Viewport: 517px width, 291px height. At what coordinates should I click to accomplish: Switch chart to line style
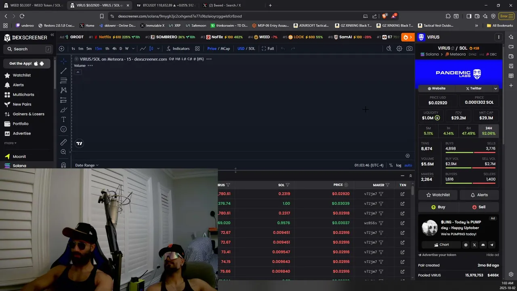(x=143, y=48)
